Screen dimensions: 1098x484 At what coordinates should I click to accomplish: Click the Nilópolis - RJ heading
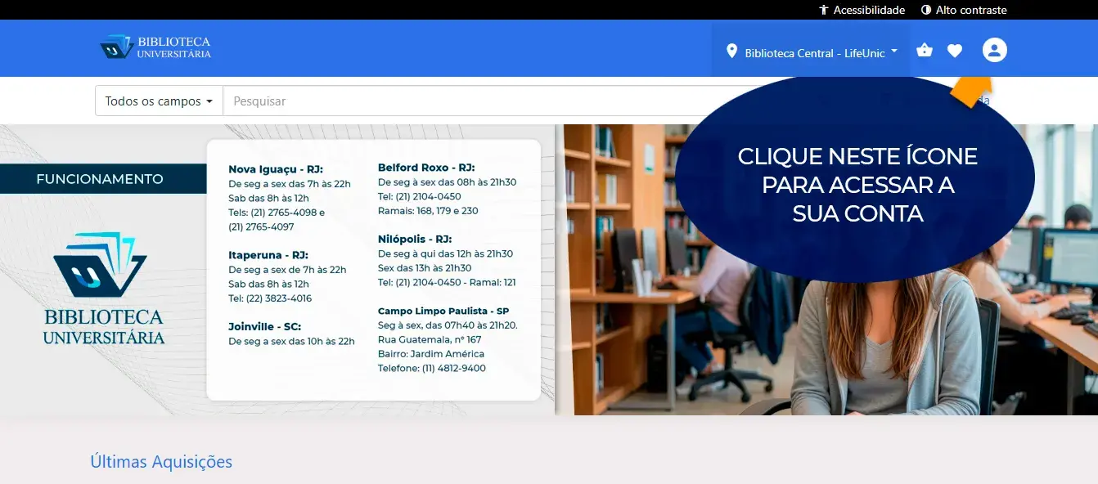point(415,240)
